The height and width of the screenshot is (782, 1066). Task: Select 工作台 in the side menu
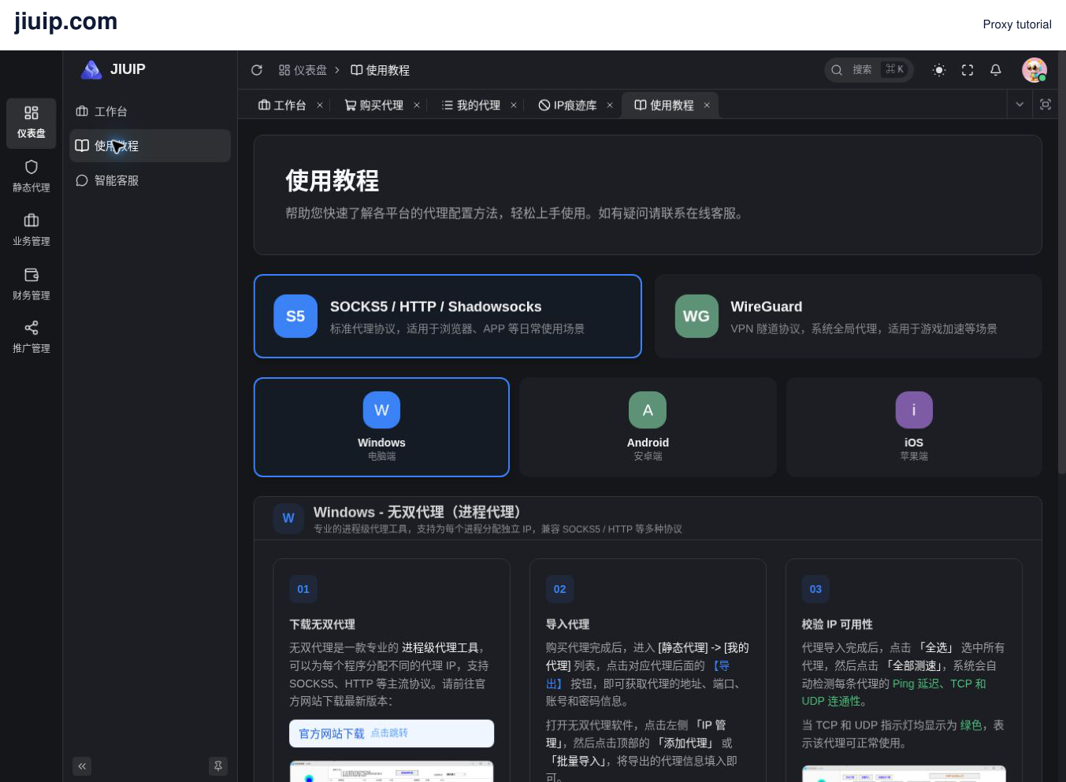pyautogui.click(x=150, y=112)
